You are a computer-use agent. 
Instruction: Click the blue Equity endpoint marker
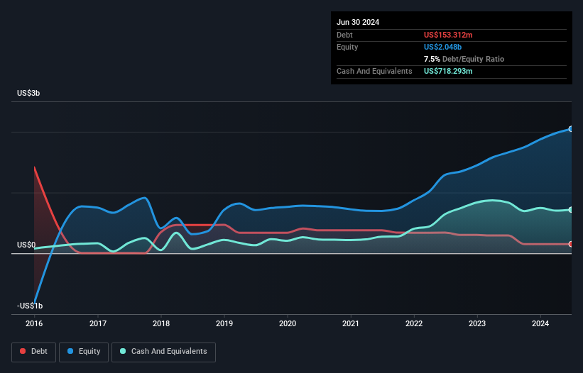571,129
